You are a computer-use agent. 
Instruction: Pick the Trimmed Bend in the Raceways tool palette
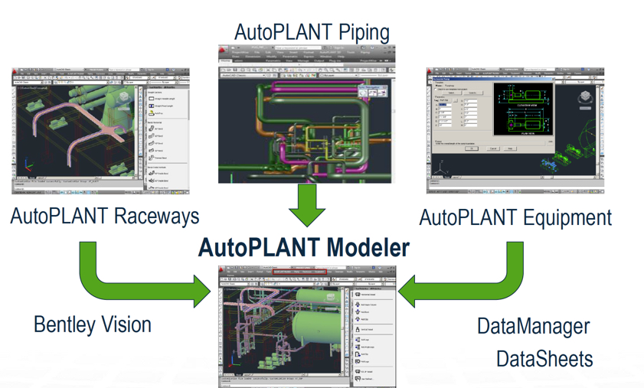click(158, 158)
